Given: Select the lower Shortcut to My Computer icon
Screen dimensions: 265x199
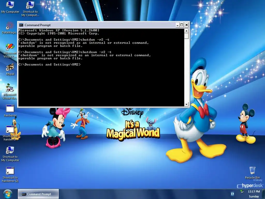Looking at the screenshot, I should click(x=10, y=154).
